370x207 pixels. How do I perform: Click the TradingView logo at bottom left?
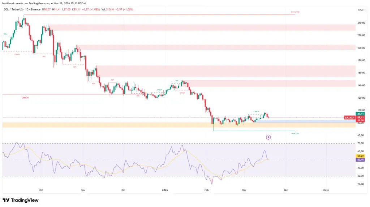[21, 200]
